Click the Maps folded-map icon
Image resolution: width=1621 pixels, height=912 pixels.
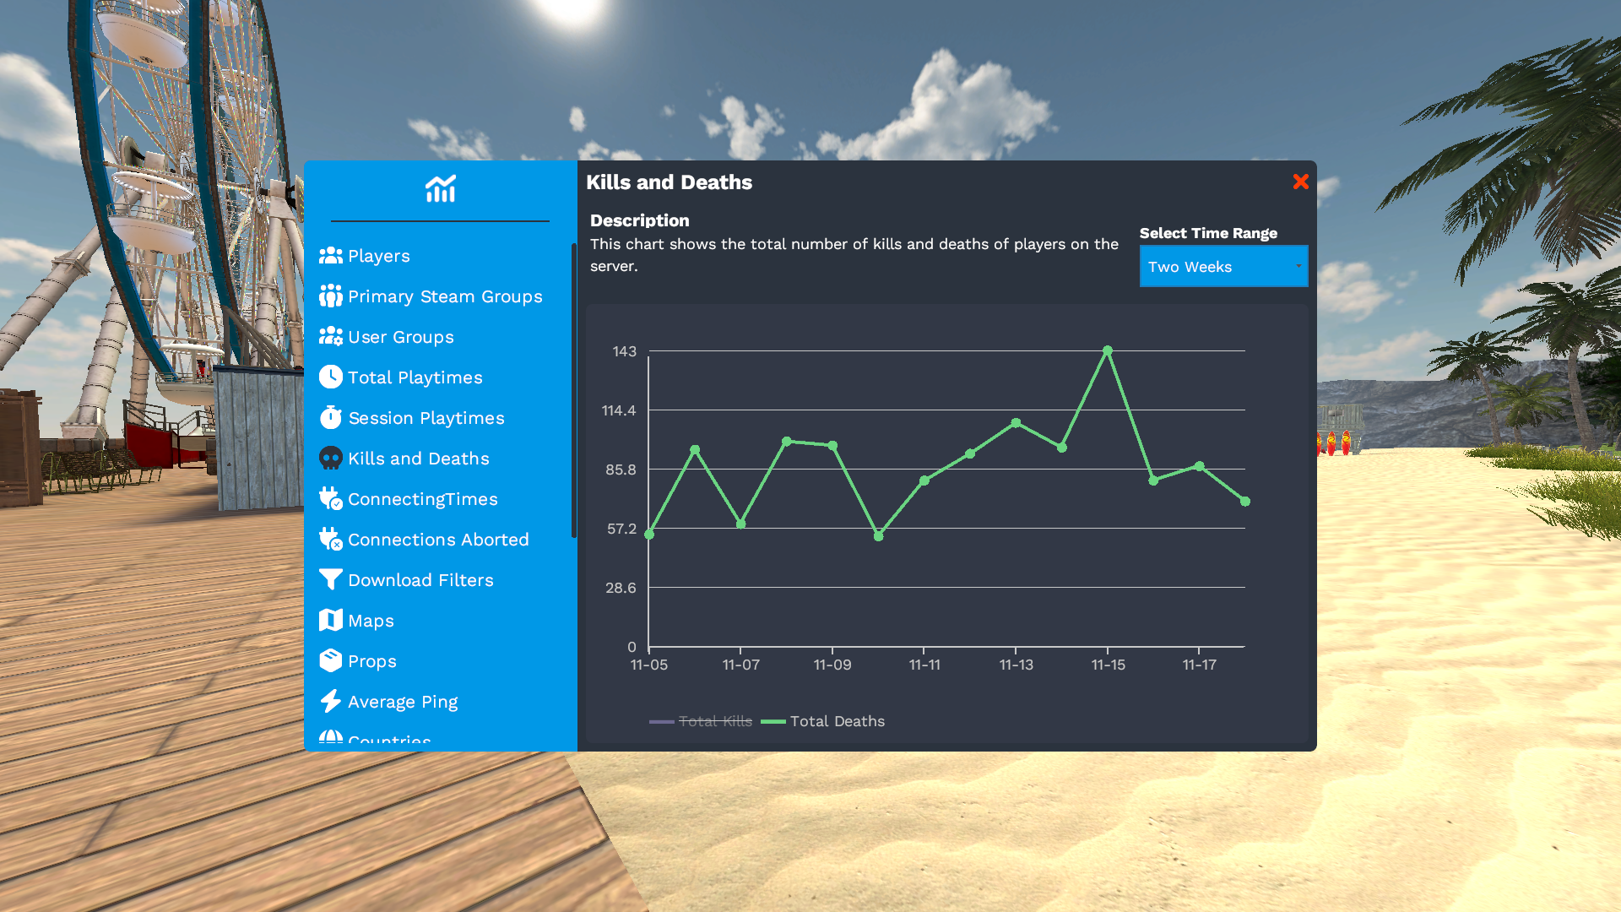[x=331, y=620]
